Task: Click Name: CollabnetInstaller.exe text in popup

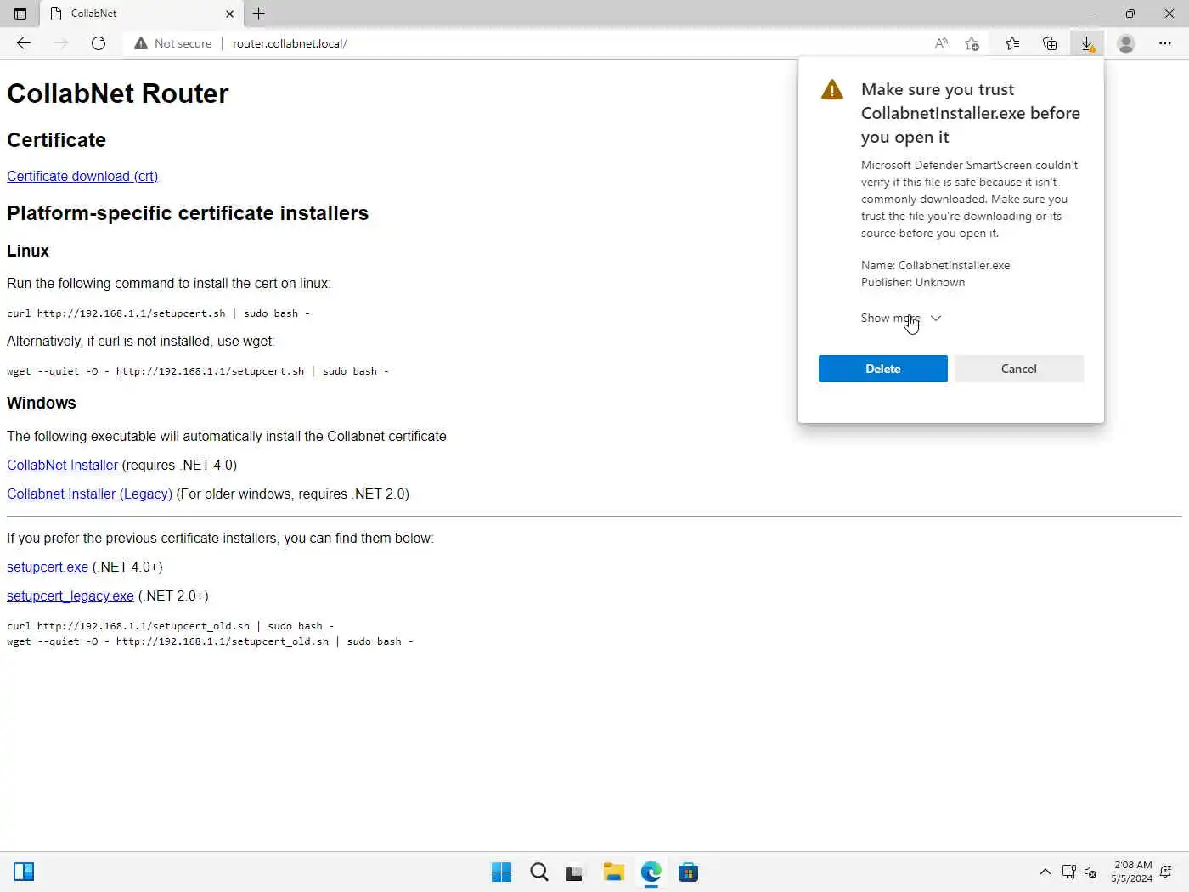Action: pyautogui.click(x=936, y=265)
